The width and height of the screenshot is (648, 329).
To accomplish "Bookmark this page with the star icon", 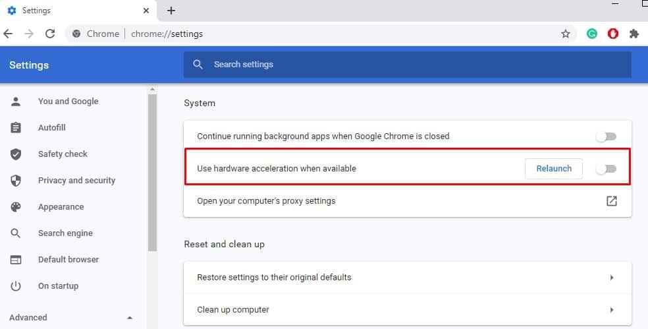I will click(565, 34).
